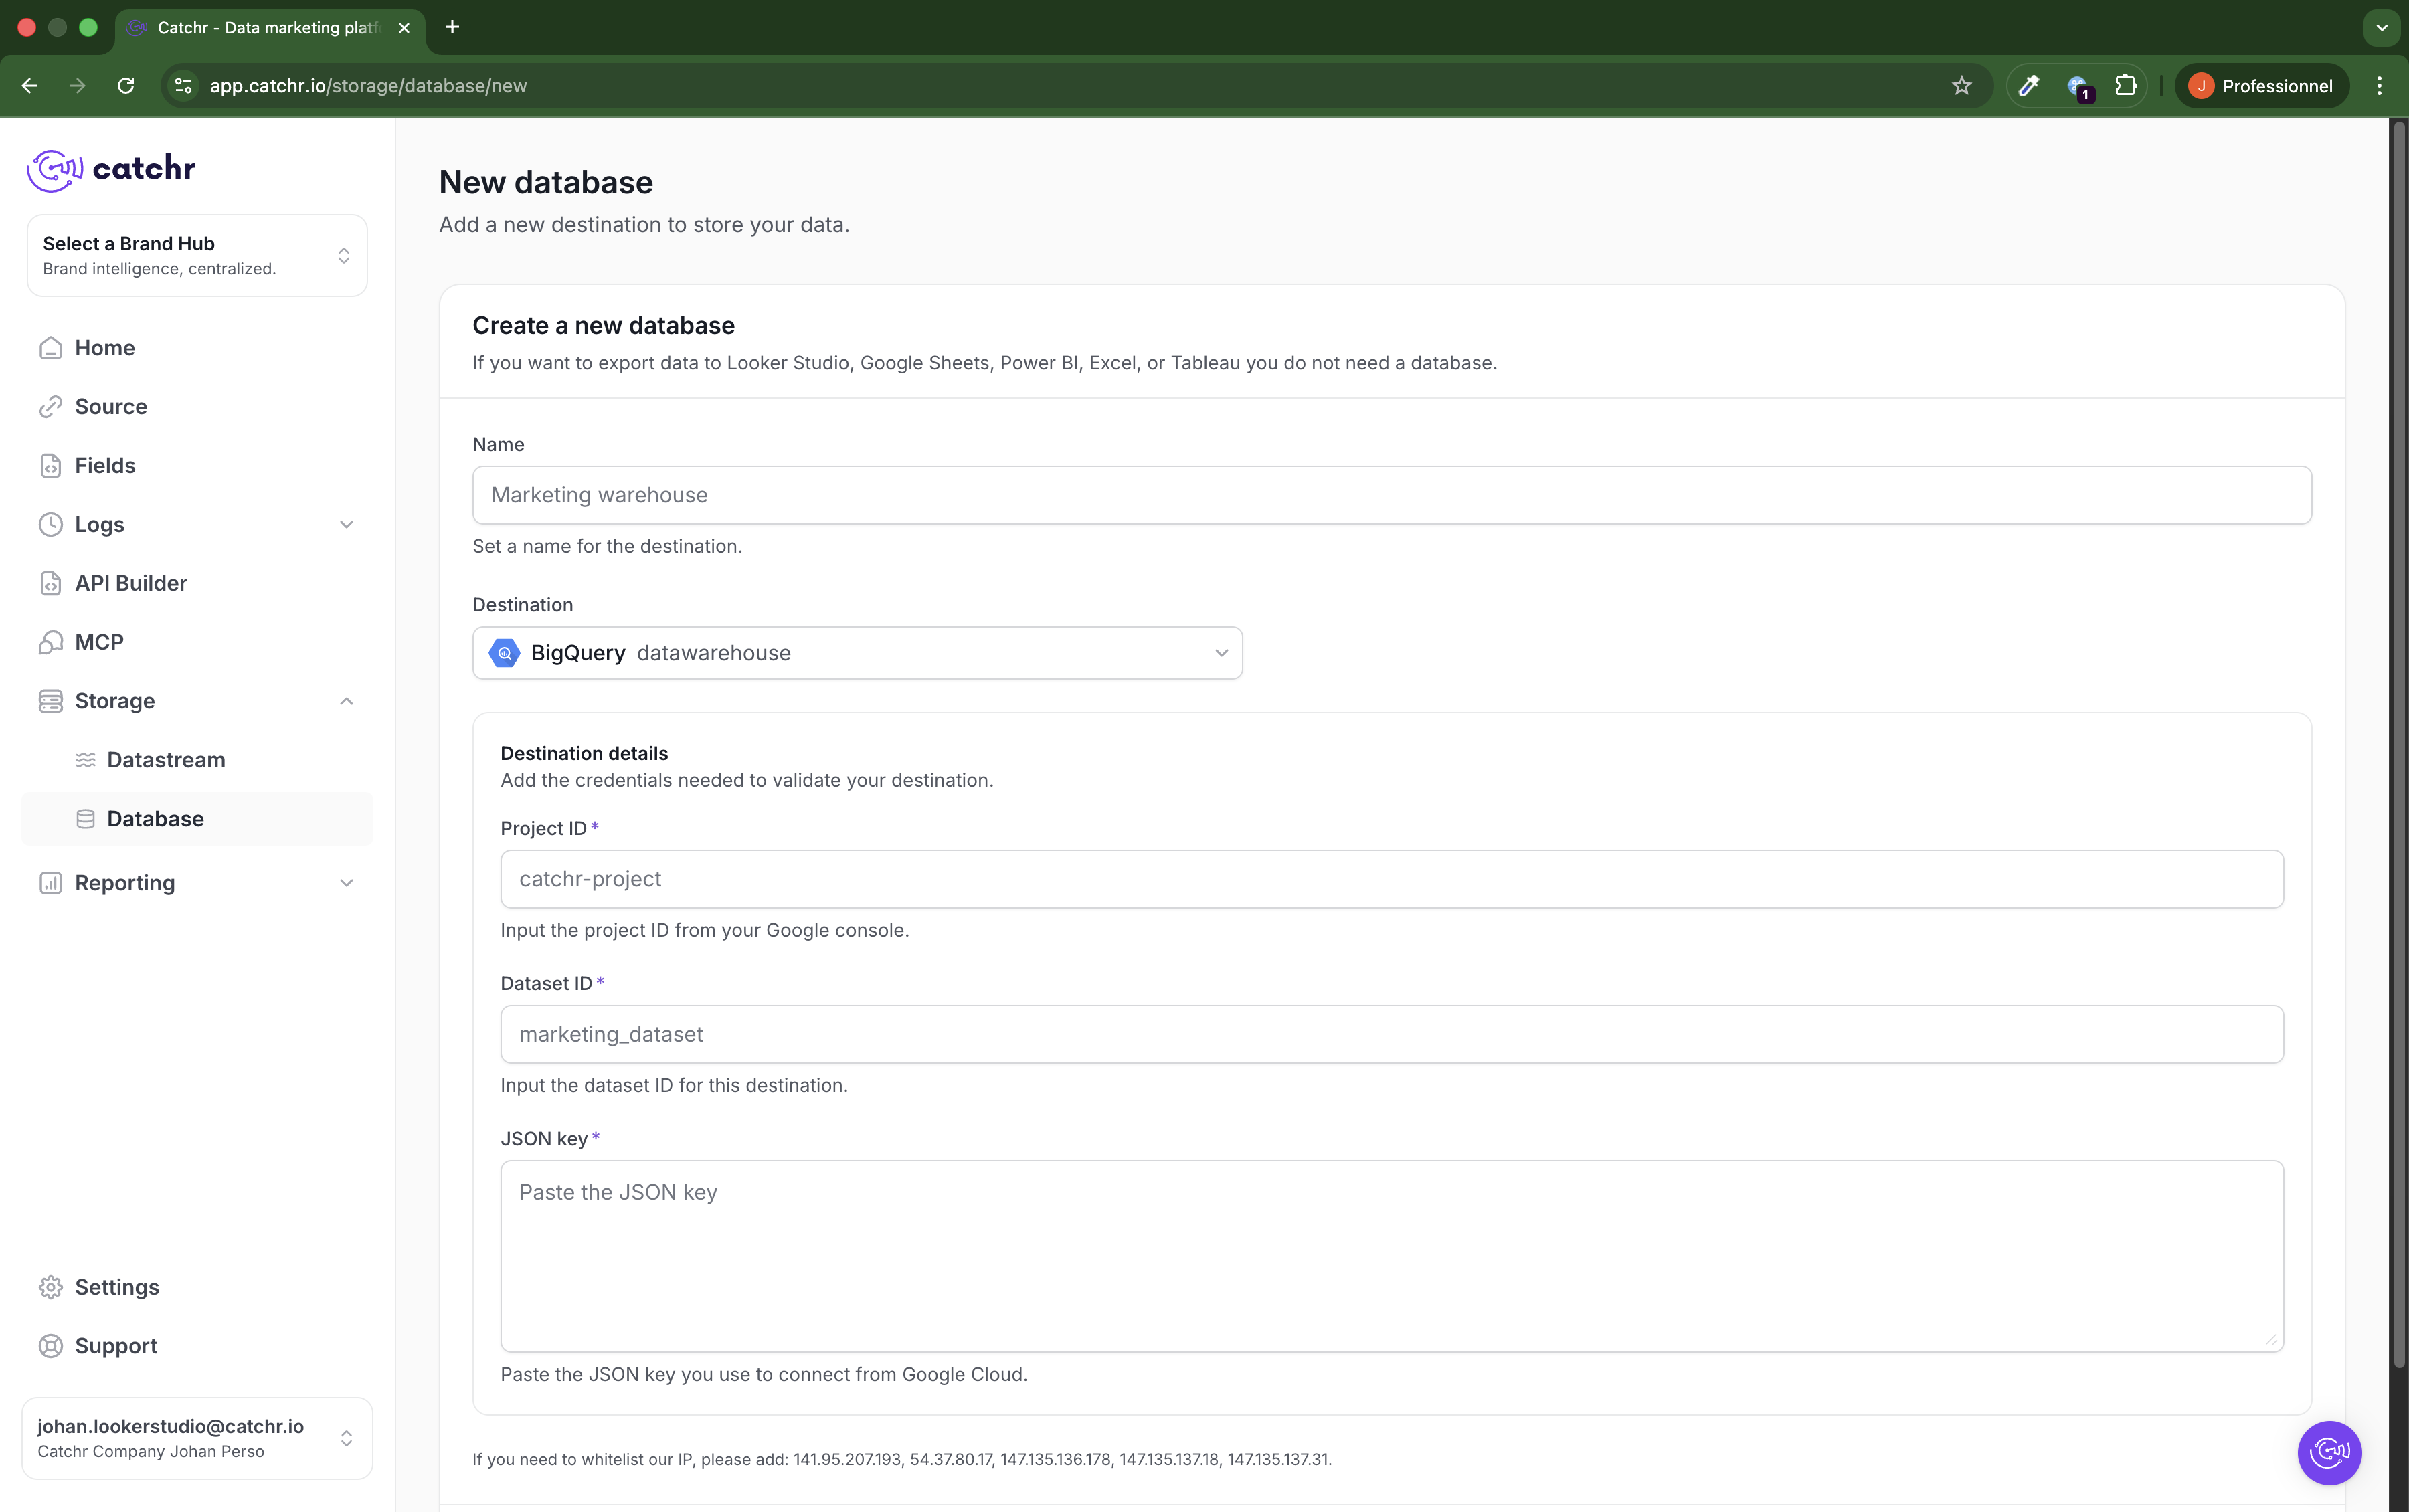This screenshot has width=2409, height=1512.
Task: Open the Chrome three-dot menu
Action: (2379, 86)
